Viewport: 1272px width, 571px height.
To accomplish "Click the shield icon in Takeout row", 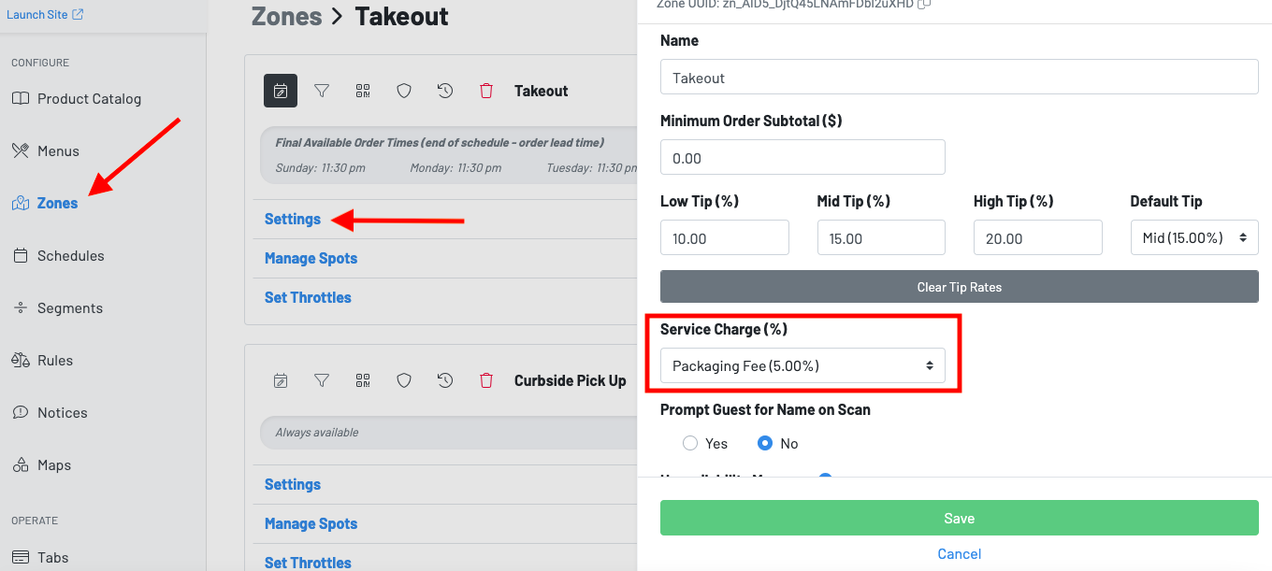I will [404, 91].
